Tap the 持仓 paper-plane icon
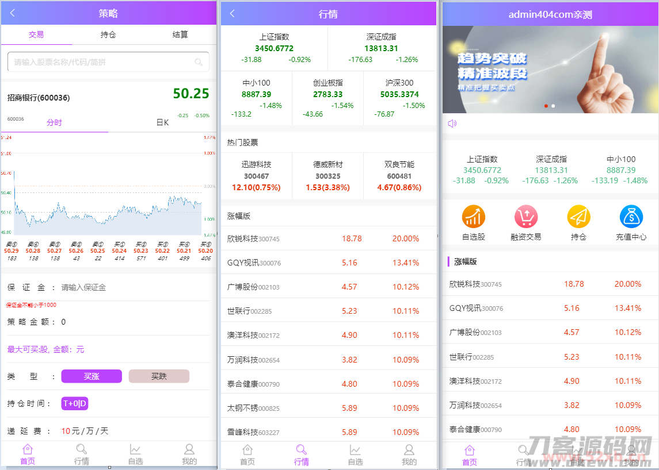Screen dimensions: 659x470 click(578, 217)
